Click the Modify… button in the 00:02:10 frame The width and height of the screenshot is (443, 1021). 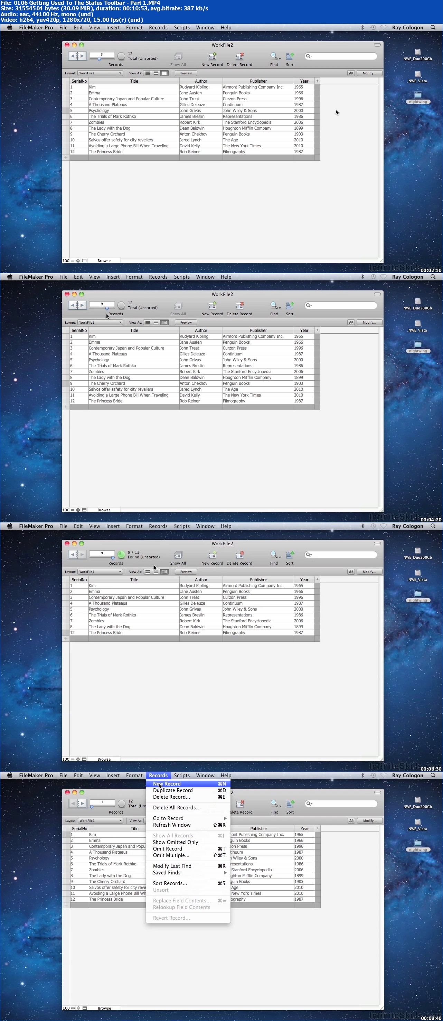pos(369,73)
